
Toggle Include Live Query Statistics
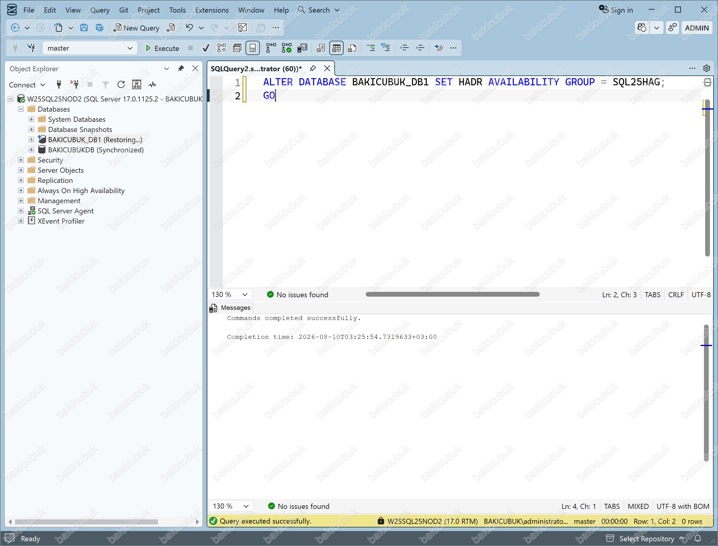click(x=286, y=48)
